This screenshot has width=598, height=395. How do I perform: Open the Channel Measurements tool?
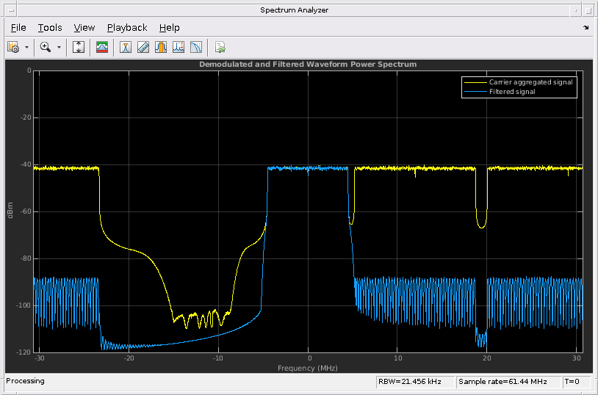(x=161, y=47)
